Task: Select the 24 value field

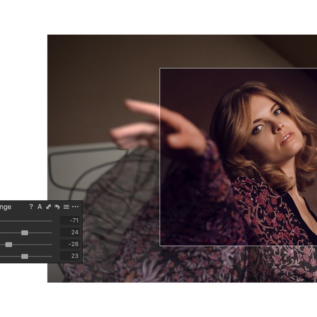Action: pos(70,232)
